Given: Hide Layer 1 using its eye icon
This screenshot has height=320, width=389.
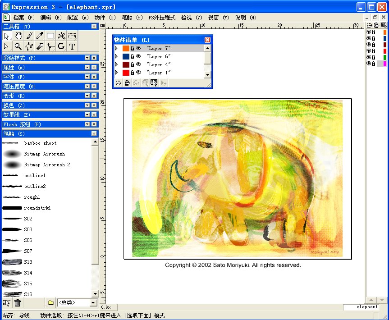Looking at the screenshot, I should (x=138, y=73).
